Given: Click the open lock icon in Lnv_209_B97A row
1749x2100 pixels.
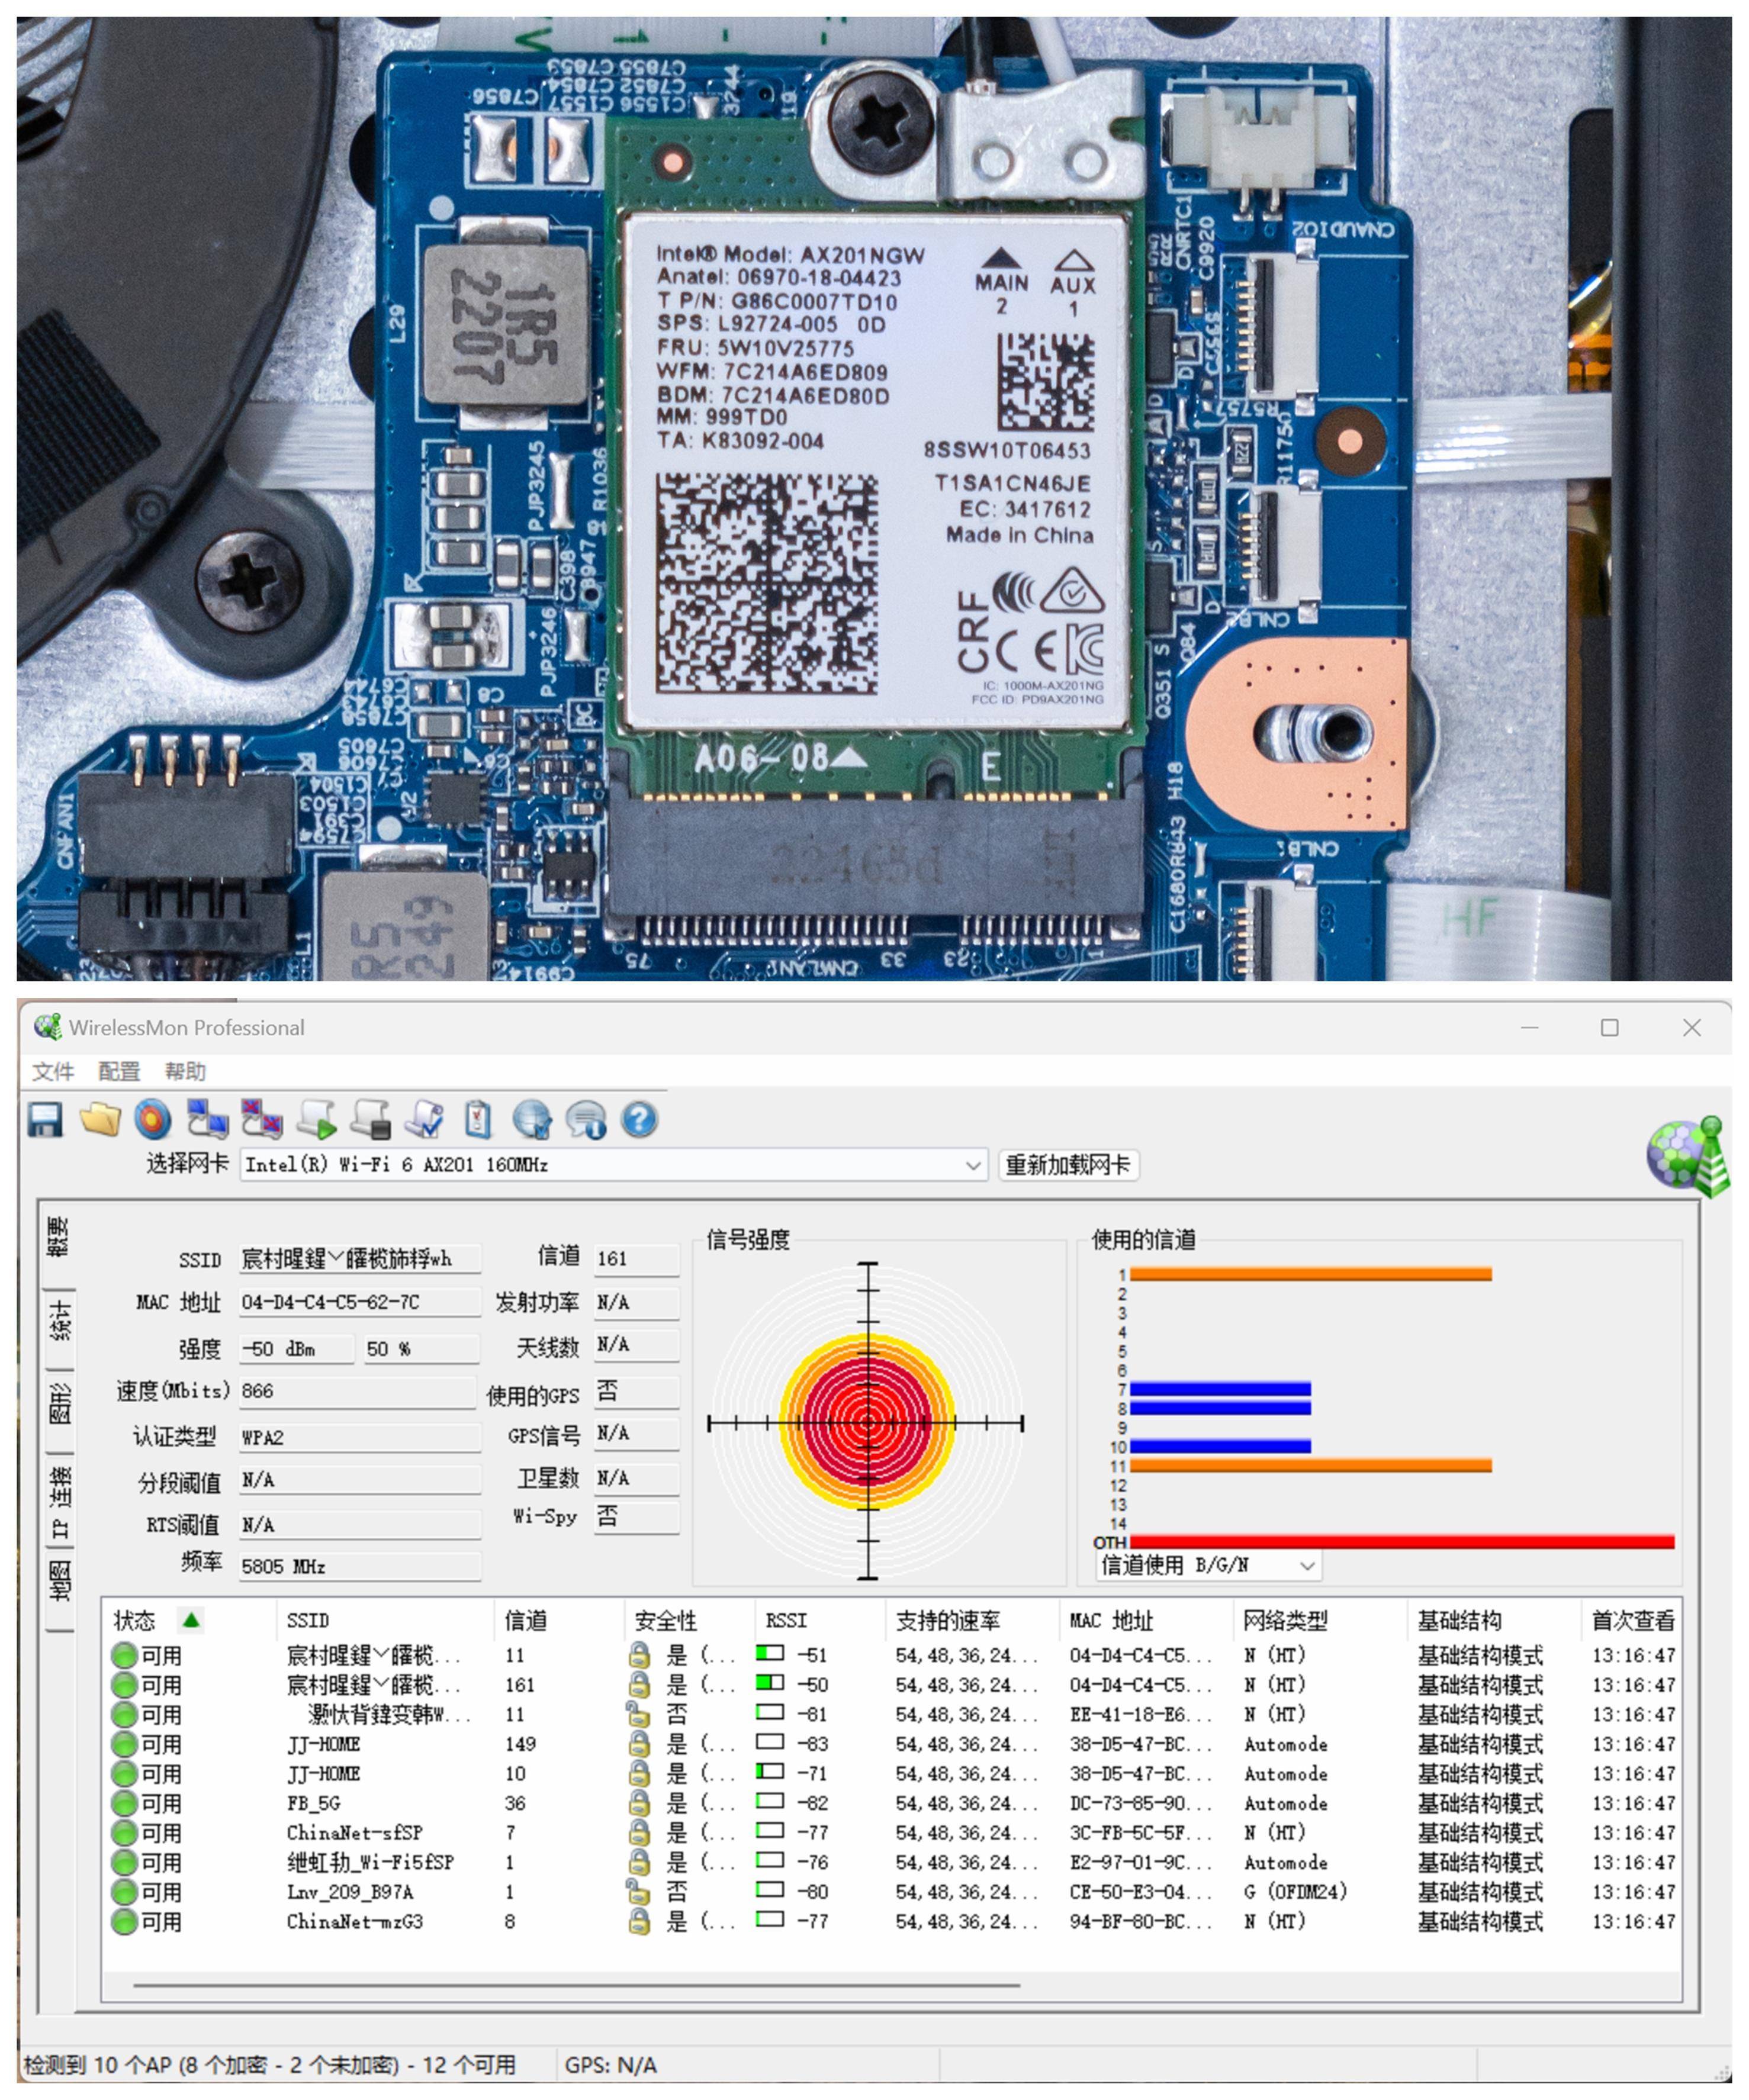Looking at the screenshot, I should pos(637,1892).
